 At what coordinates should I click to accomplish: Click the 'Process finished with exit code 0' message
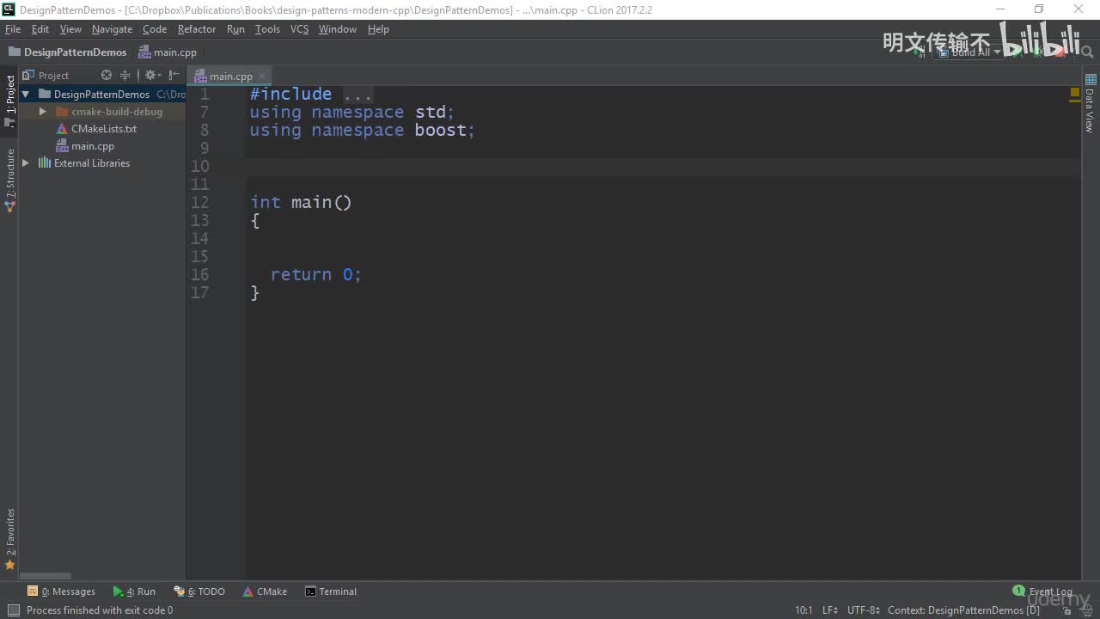[100, 610]
